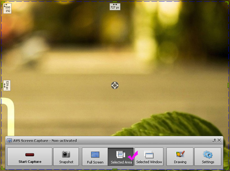Close the AVS Screen Capture panel
The height and width of the screenshot is (171, 230).
coord(219,140)
